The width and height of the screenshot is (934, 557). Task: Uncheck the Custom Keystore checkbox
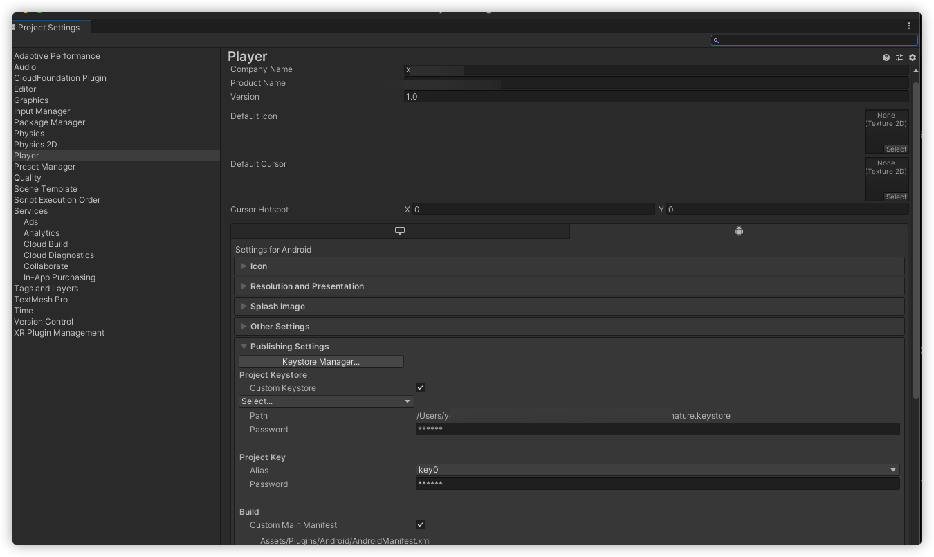click(x=420, y=387)
